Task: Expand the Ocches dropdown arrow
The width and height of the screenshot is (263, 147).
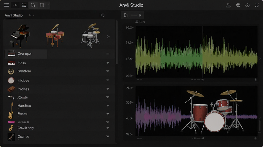Action: (x=108, y=137)
